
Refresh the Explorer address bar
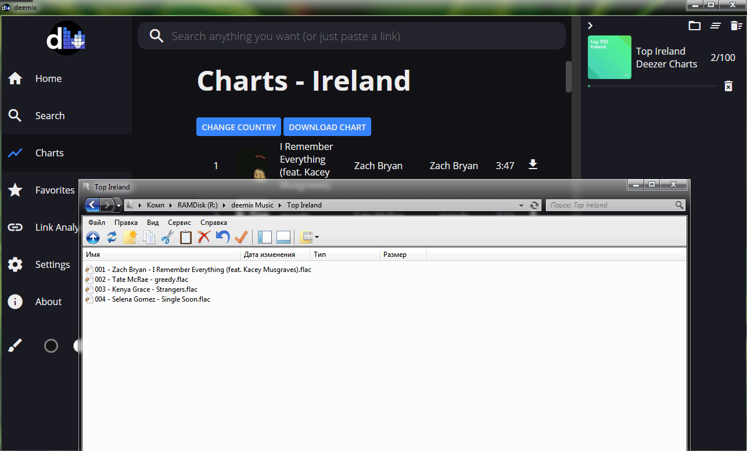pos(535,205)
